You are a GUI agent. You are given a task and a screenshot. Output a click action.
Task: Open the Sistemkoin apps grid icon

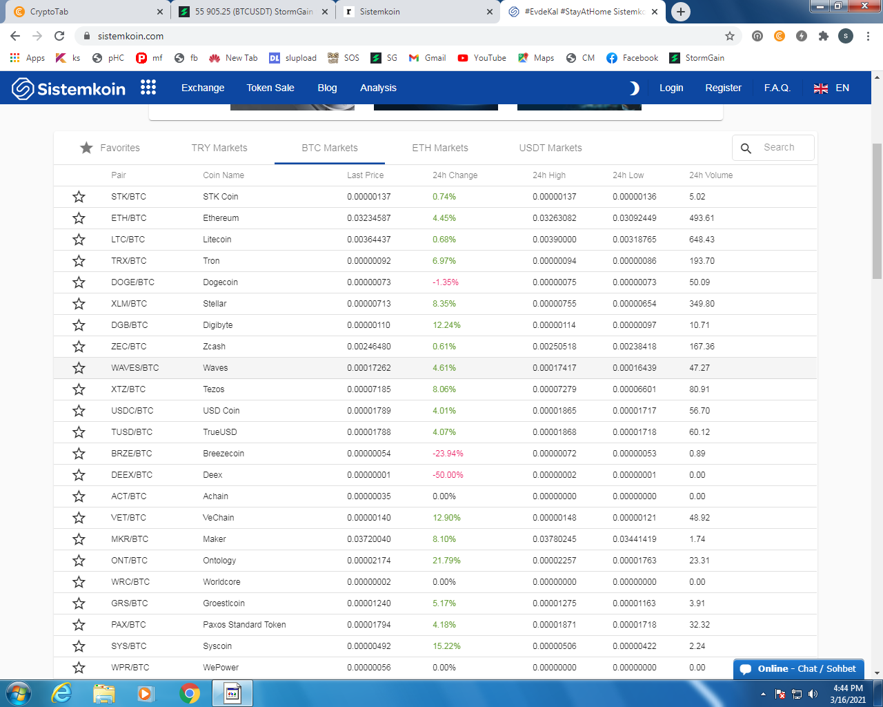(148, 87)
